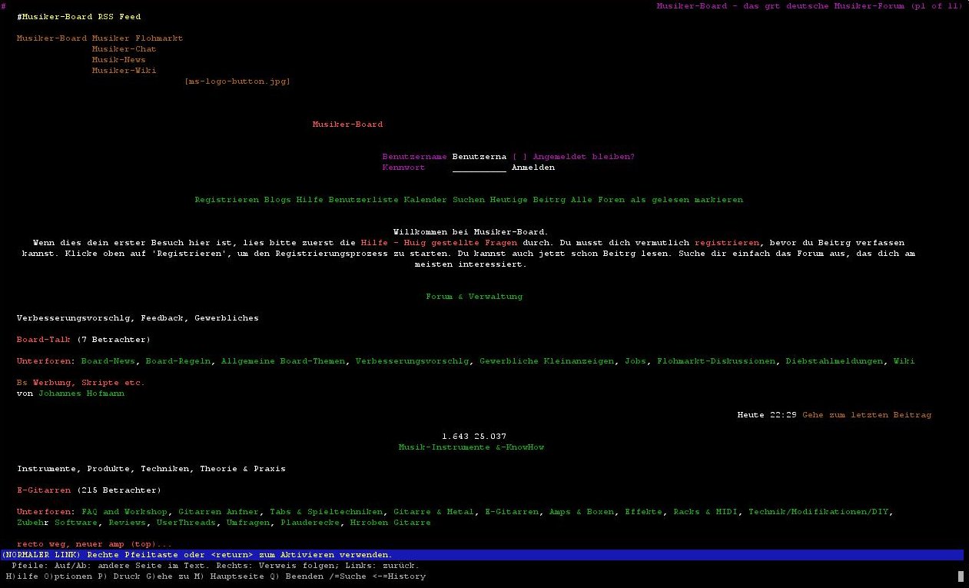Open Racks & MIDI subforum
969x588 pixels.
point(705,512)
